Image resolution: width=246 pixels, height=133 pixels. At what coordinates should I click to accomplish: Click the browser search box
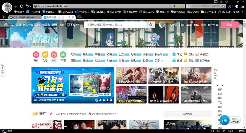[x=206, y=6]
